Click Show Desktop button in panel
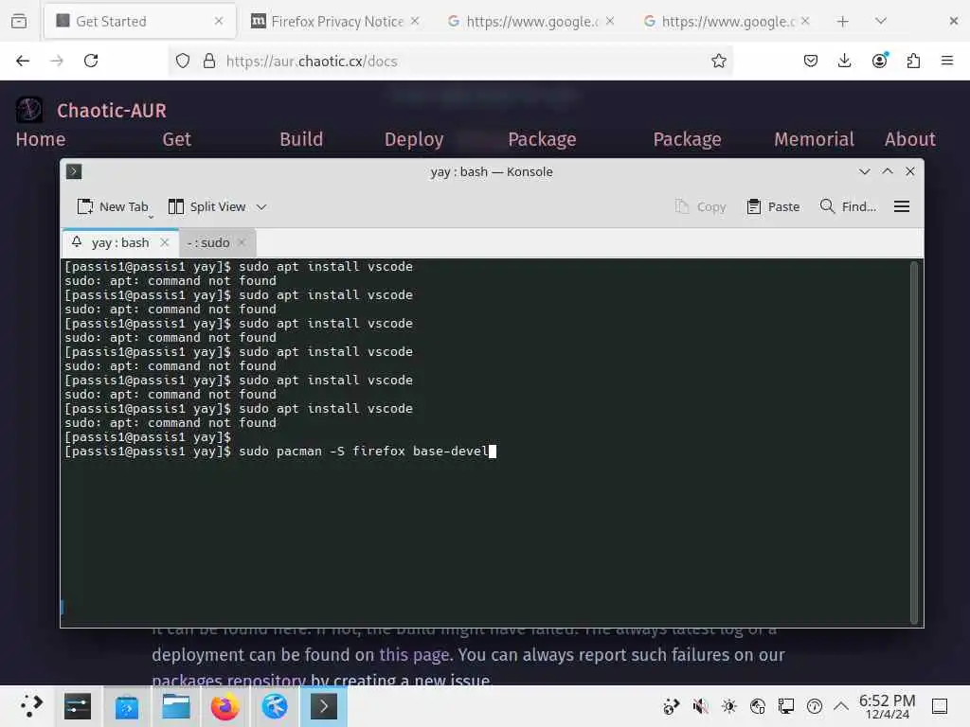The width and height of the screenshot is (970, 727). point(940,706)
